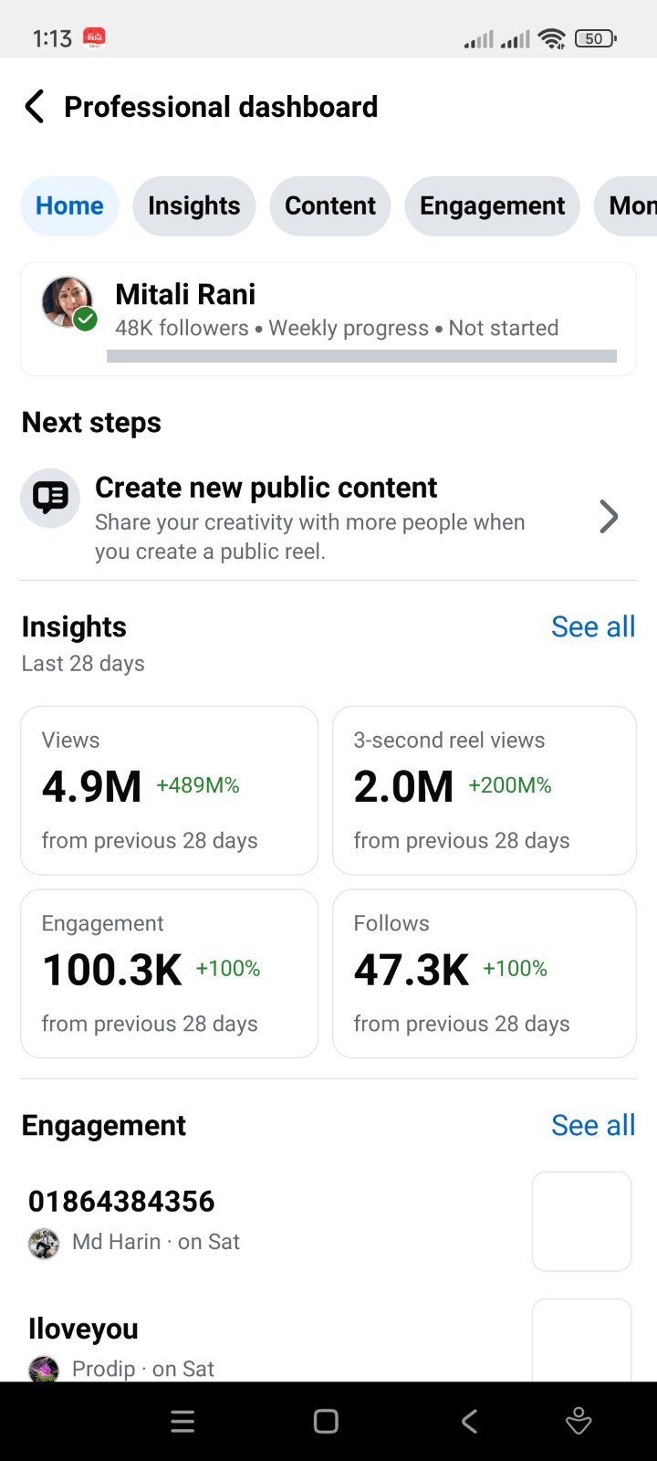
Task: Tap the chat bubble icon for new content
Action: [x=50, y=498]
